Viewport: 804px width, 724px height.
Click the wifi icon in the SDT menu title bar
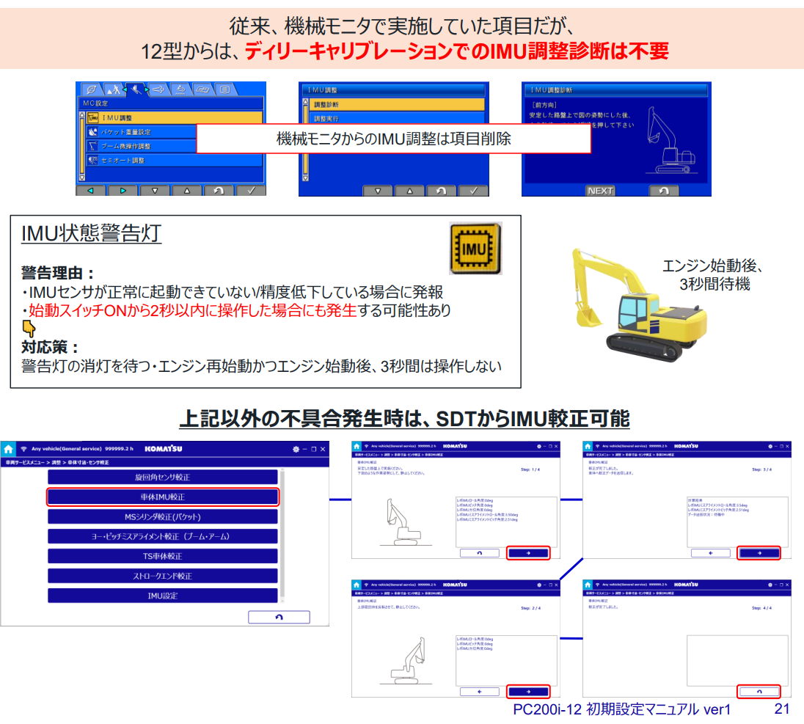[23, 449]
